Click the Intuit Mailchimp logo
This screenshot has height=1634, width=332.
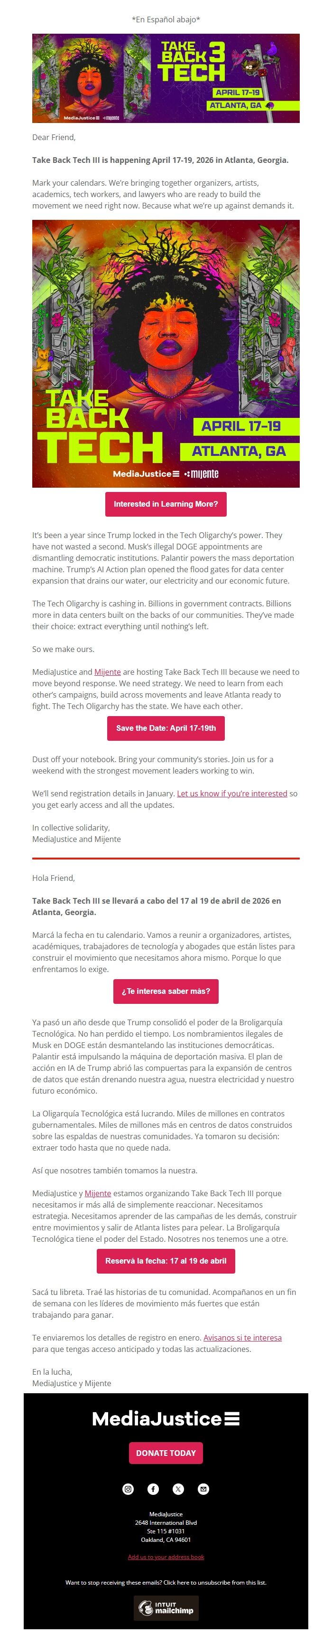(166, 1608)
